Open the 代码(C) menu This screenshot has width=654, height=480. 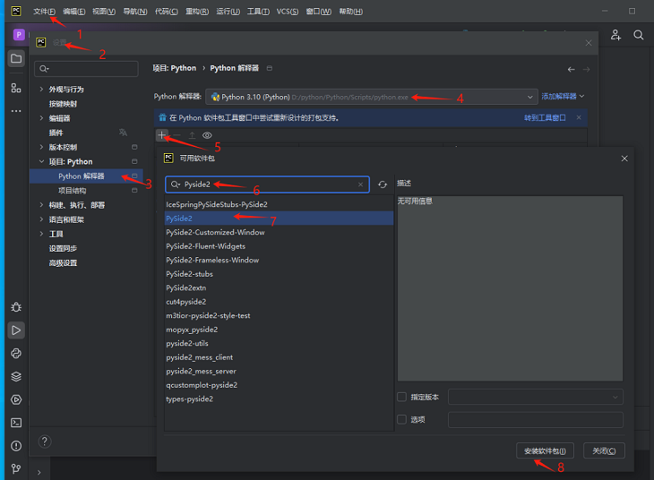[x=167, y=12]
